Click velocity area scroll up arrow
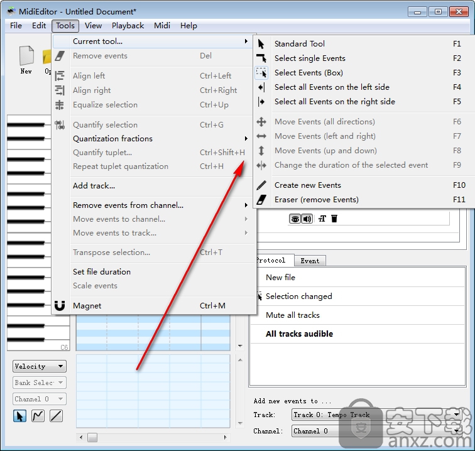The width and height of the screenshot is (475, 451). (x=240, y=360)
